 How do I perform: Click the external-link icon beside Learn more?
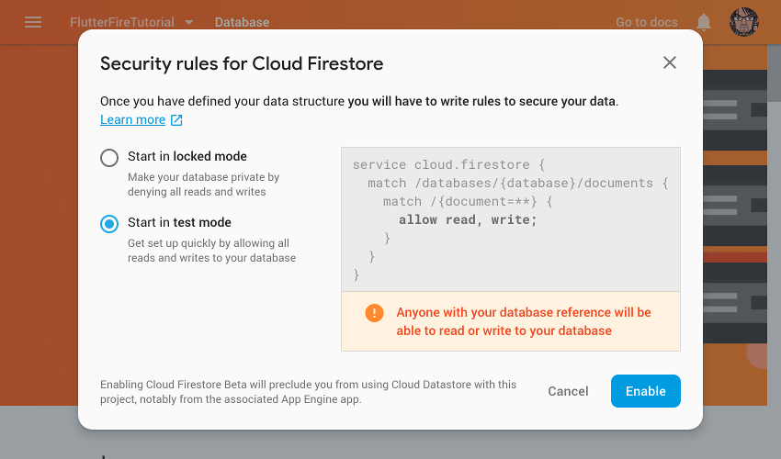click(x=176, y=120)
